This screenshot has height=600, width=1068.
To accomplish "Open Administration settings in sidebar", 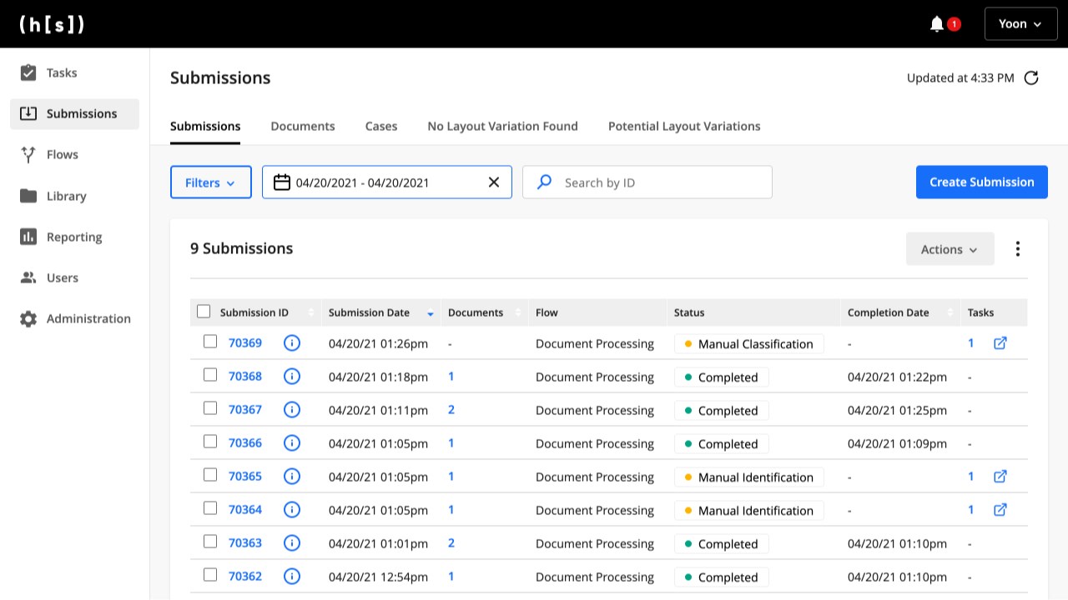I will [x=88, y=319].
